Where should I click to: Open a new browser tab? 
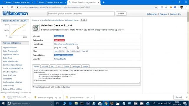pyautogui.click(x=104, y=2)
